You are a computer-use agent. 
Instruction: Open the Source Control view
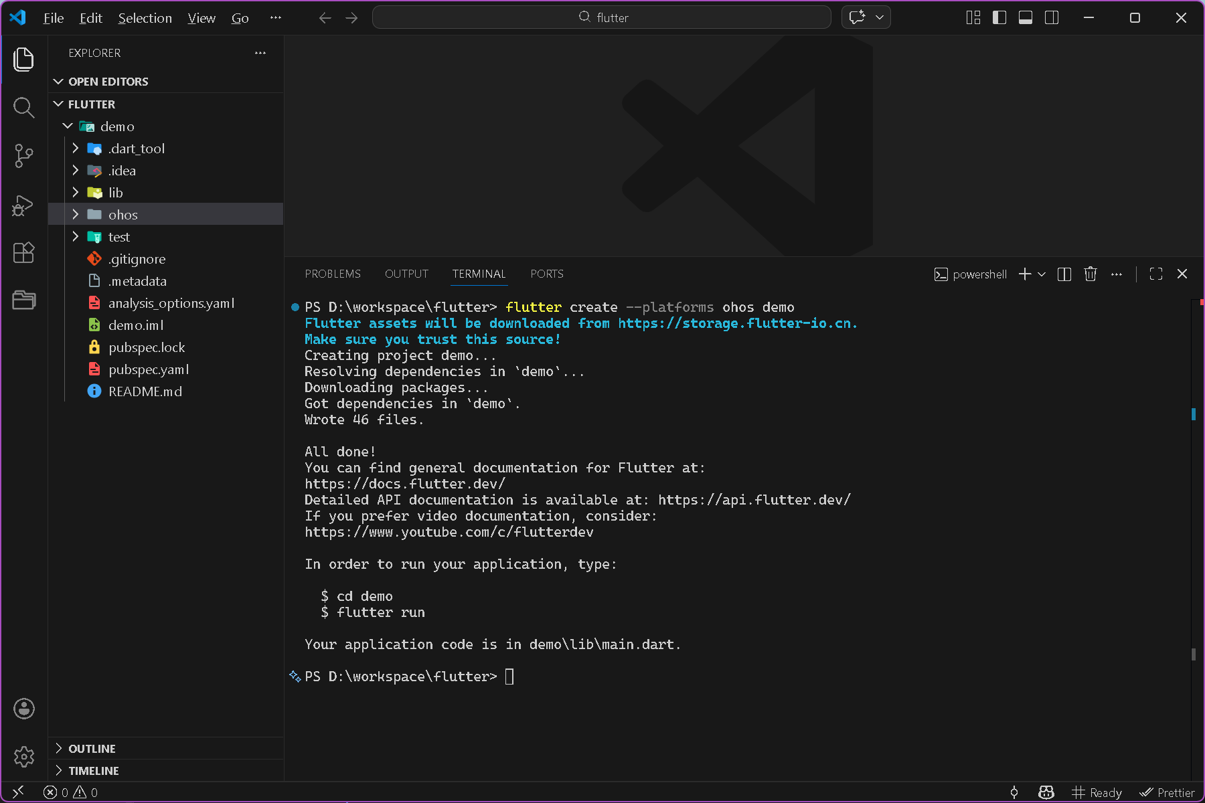point(24,156)
